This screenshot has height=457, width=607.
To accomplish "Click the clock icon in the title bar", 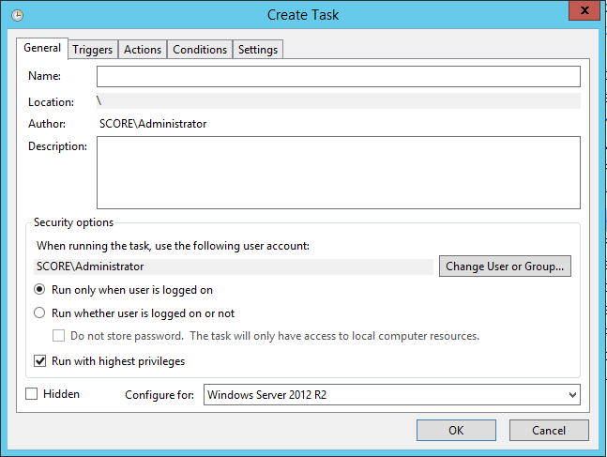I will tap(17, 15).
